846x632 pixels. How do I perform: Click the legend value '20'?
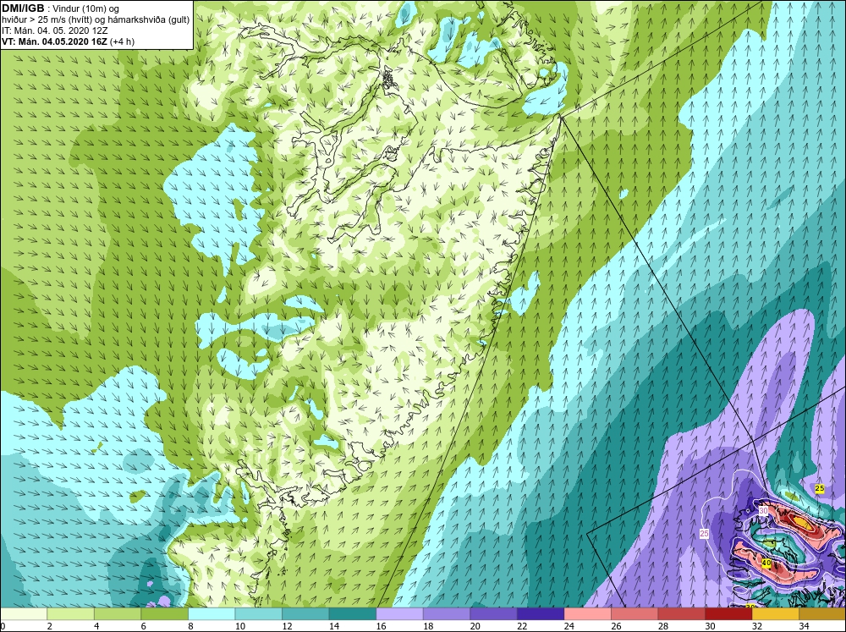click(475, 626)
